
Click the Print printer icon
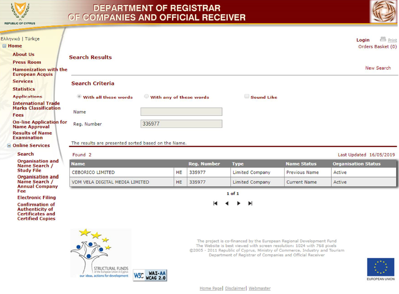point(383,39)
